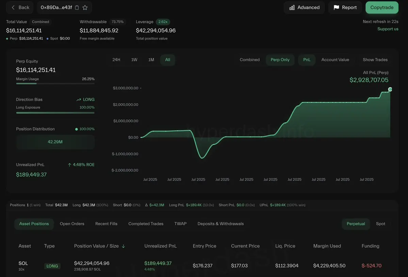Click the Asset column header
Image resolution: width=408 pixels, height=277 pixels.
pos(25,246)
